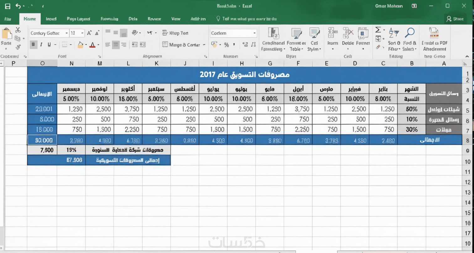
Task: Expand the number format dropdown
Action: pos(234,33)
